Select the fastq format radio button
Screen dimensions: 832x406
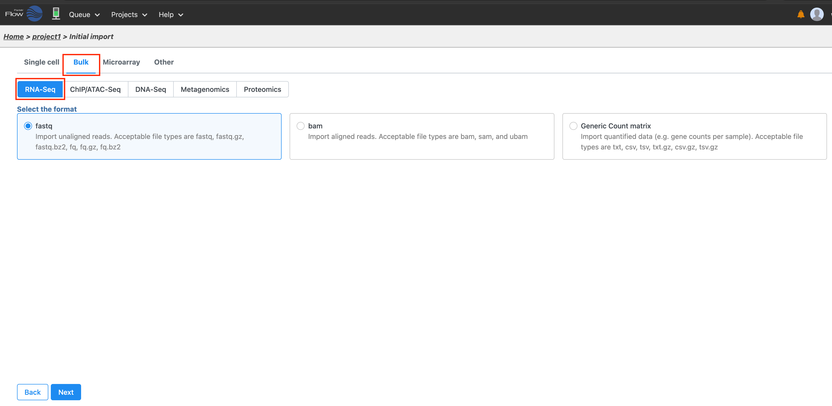(x=28, y=126)
